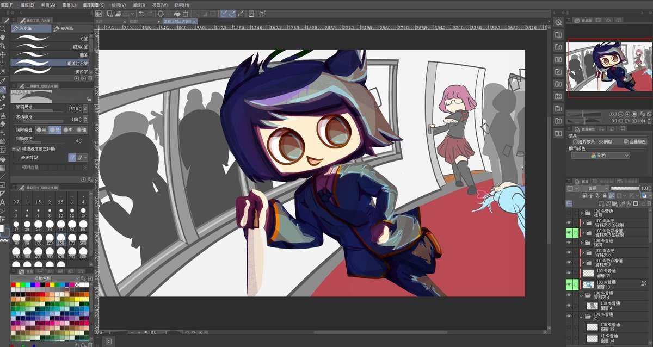Click the Redo arrow in the command bar
The height and width of the screenshot is (347, 653).
(151, 14)
